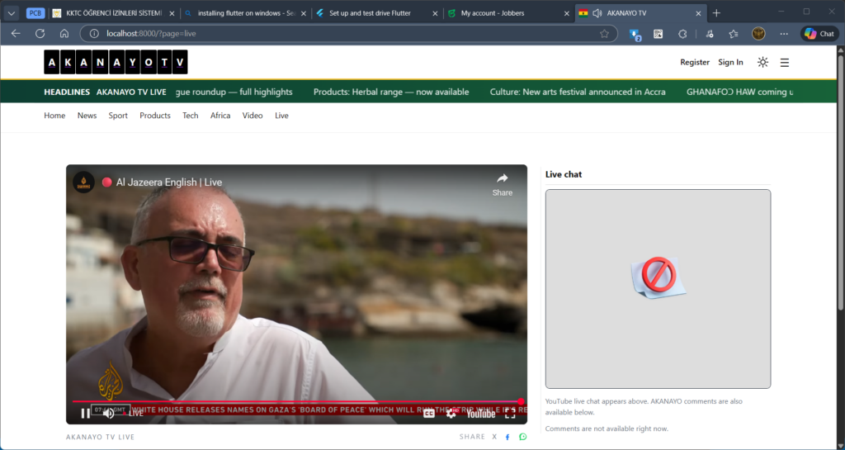Open the tab search dropdown
Image resolution: width=845 pixels, height=450 pixels.
pyautogui.click(x=12, y=13)
